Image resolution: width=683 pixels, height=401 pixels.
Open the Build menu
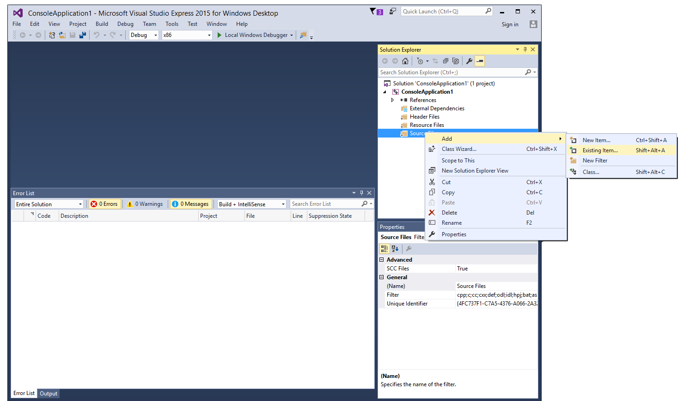[x=102, y=24]
